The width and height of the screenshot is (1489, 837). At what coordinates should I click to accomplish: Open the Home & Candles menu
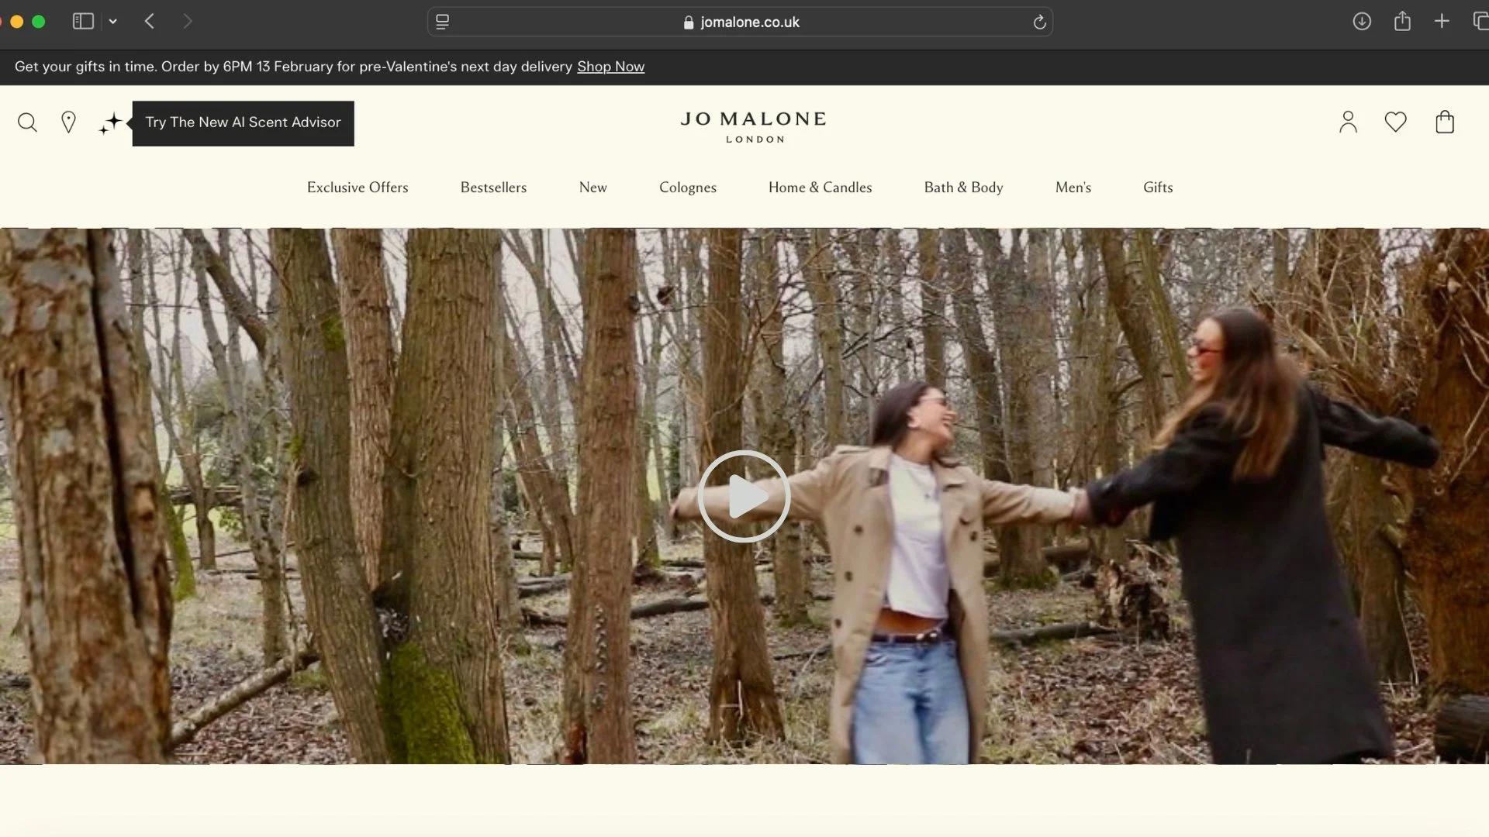pyautogui.click(x=820, y=188)
